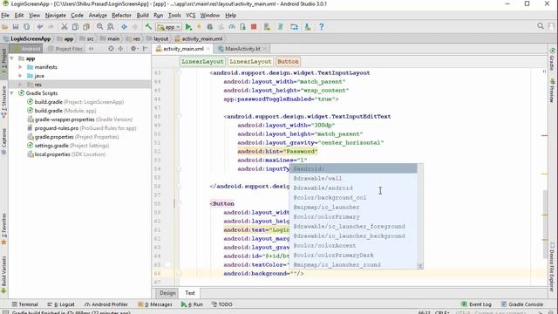Open the Gradle Console panel
Viewport: 558px width, 314px height.
522,304
